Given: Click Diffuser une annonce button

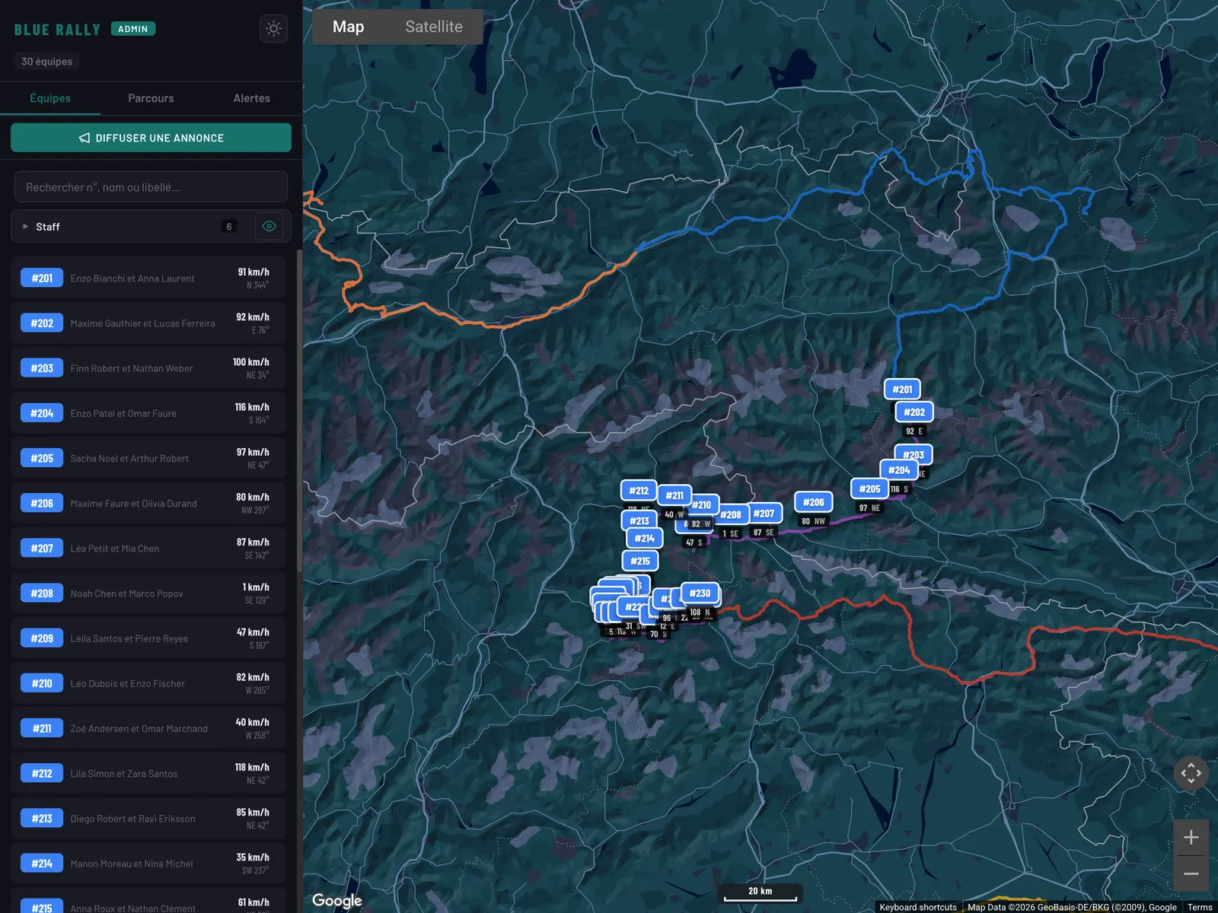Looking at the screenshot, I should coord(151,138).
